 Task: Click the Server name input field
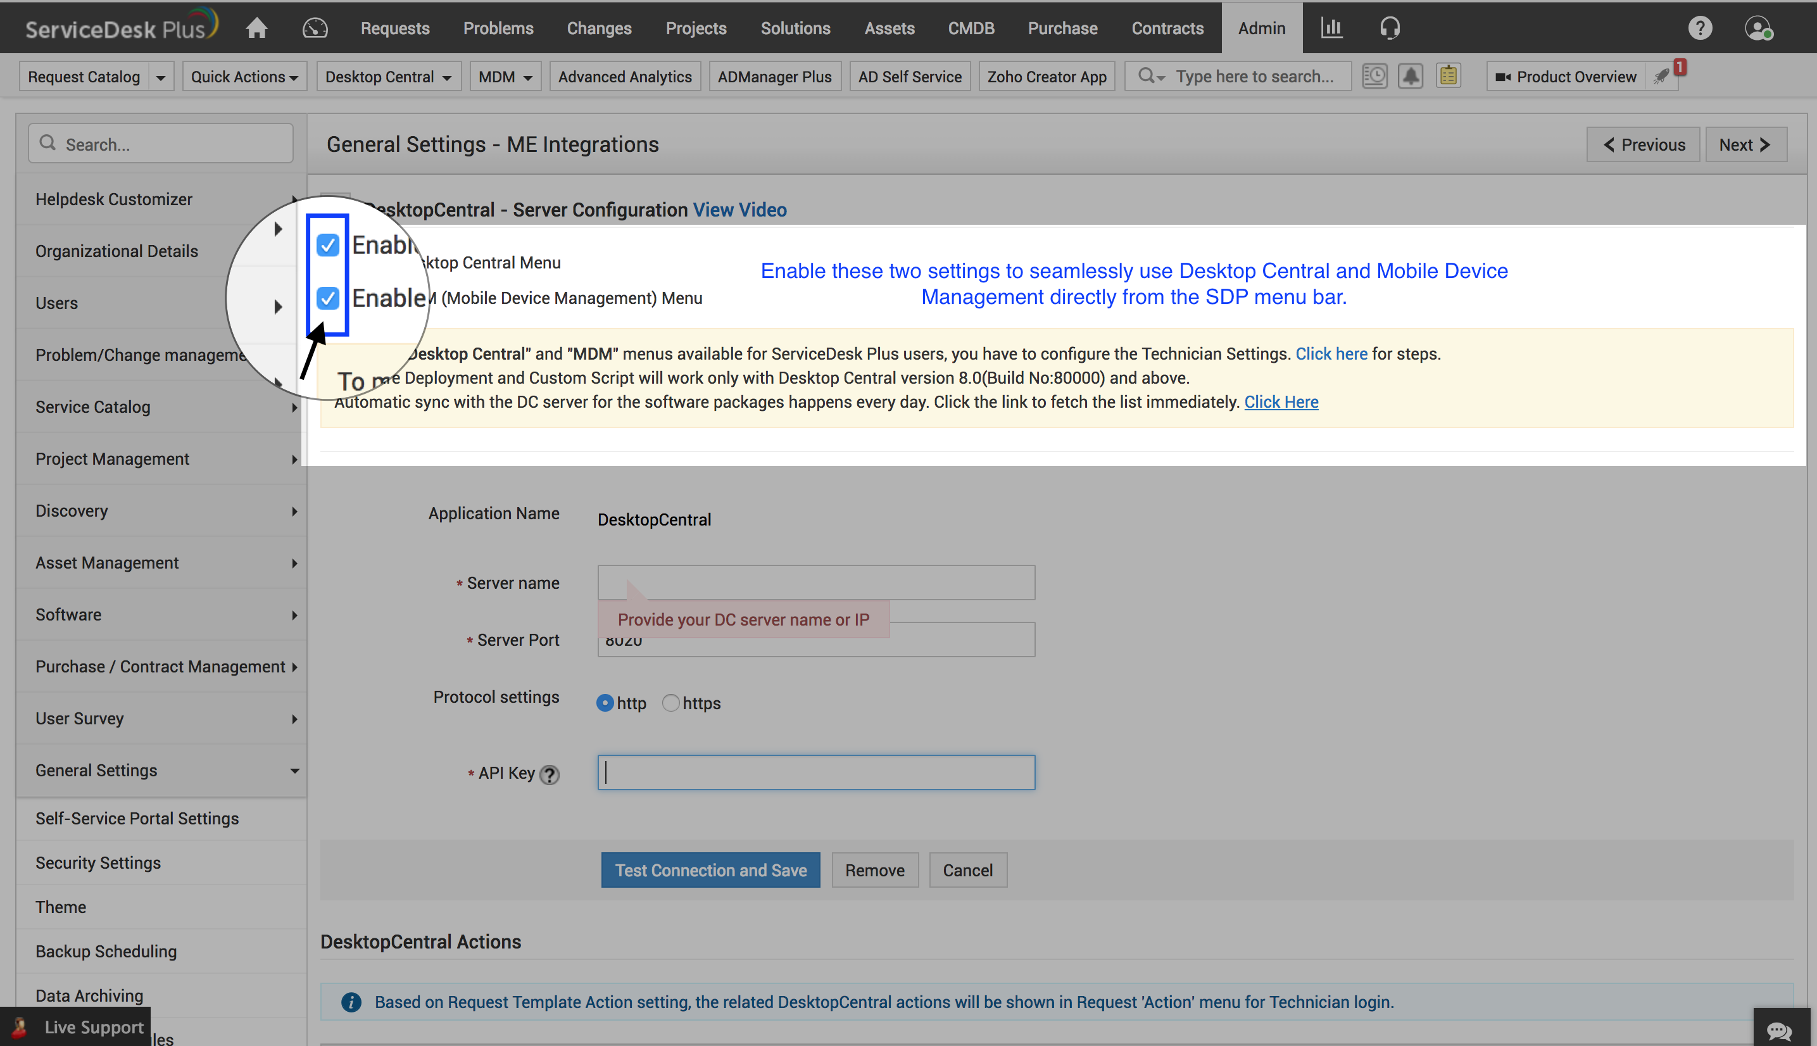tap(816, 582)
